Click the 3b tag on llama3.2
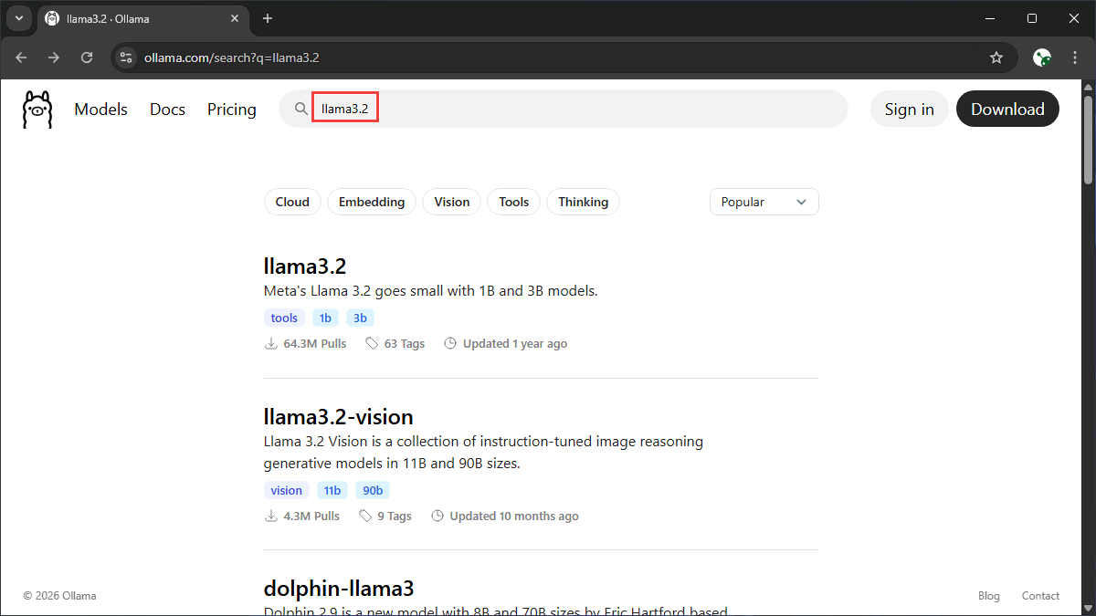This screenshot has width=1096, height=616. click(x=360, y=318)
